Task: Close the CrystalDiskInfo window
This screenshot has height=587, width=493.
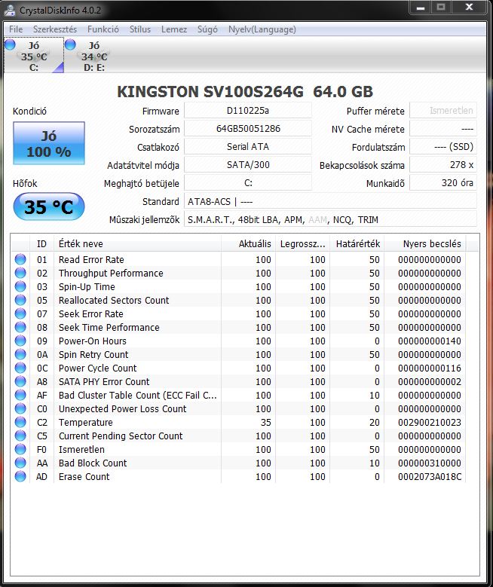Action: [469, 8]
